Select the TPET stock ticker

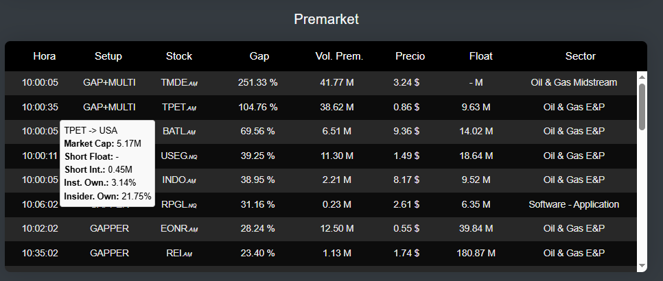pos(179,107)
